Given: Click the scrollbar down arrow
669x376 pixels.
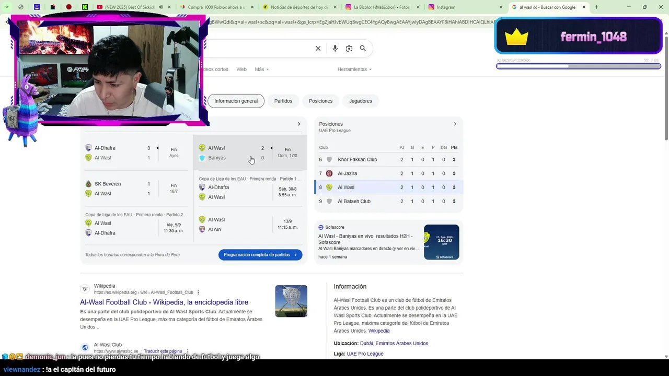Looking at the screenshot, I should tap(666, 357).
